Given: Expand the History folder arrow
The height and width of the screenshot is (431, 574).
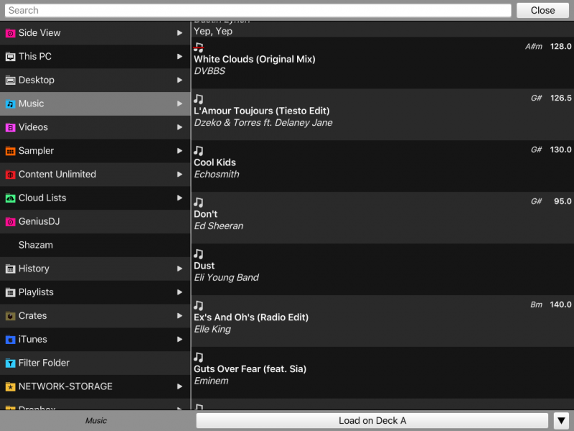Looking at the screenshot, I should coord(179,269).
